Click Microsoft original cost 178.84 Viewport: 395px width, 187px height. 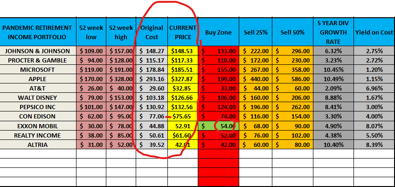coord(152,70)
